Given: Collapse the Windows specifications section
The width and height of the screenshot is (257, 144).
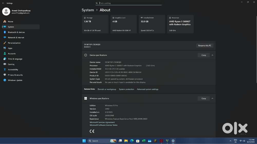Looking at the screenshot, I should tap(213, 98).
